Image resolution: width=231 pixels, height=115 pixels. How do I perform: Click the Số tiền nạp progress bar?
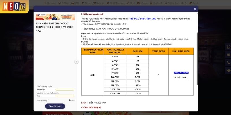65,89
